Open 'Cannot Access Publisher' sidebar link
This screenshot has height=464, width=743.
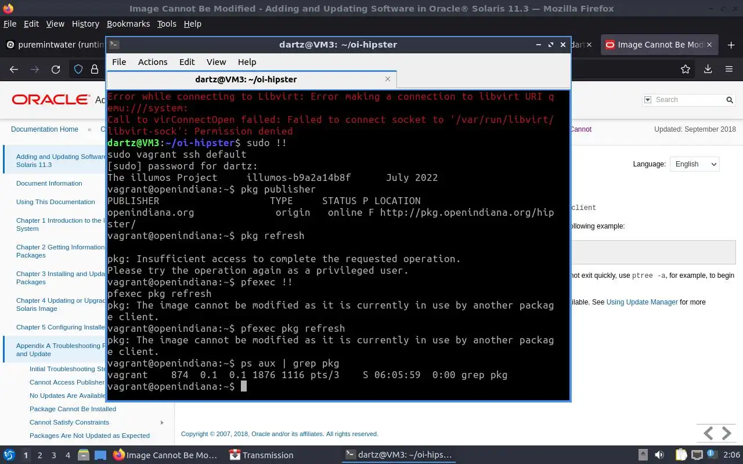click(67, 382)
